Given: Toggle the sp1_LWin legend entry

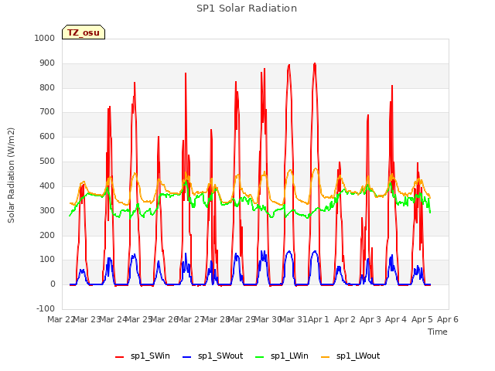Looking at the screenshot, I should pyautogui.click(x=282, y=356).
